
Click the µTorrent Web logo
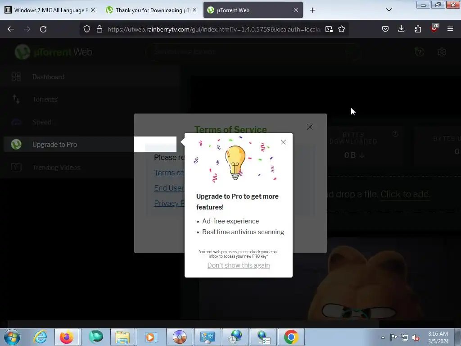pyautogui.click(x=54, y=52)
